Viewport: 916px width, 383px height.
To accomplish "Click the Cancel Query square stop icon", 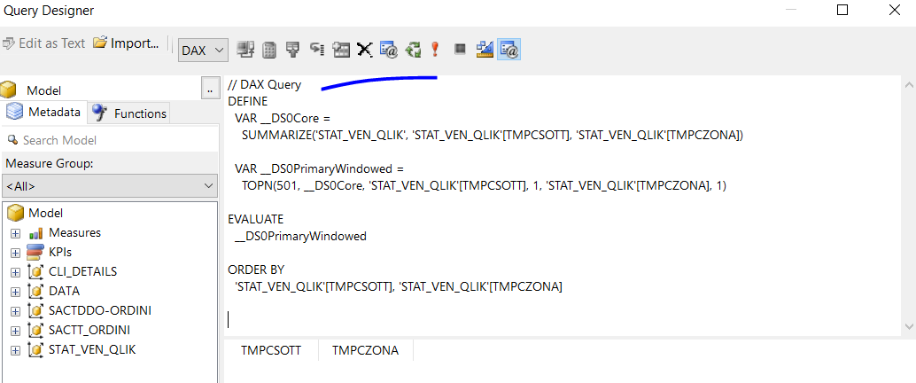I will pyautogui.click(x=461, y=50).
